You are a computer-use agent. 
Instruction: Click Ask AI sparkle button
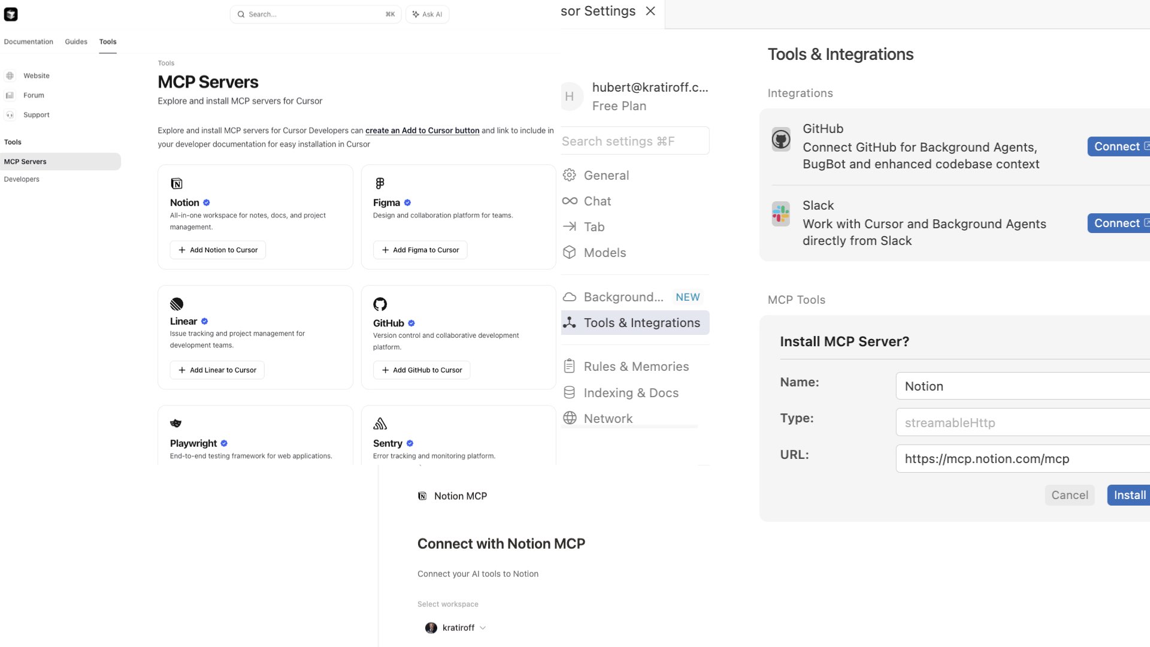(x=427, y=14)
